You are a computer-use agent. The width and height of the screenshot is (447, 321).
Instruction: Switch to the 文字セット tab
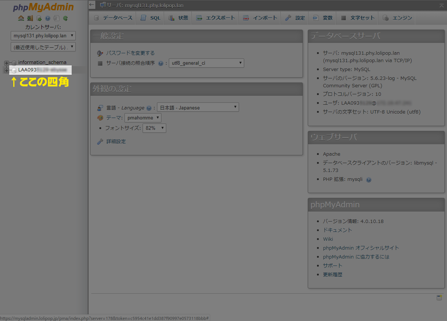click(357, 18)
